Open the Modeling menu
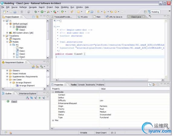The height and width of the screenshot is (136, 173). (65, 7)
